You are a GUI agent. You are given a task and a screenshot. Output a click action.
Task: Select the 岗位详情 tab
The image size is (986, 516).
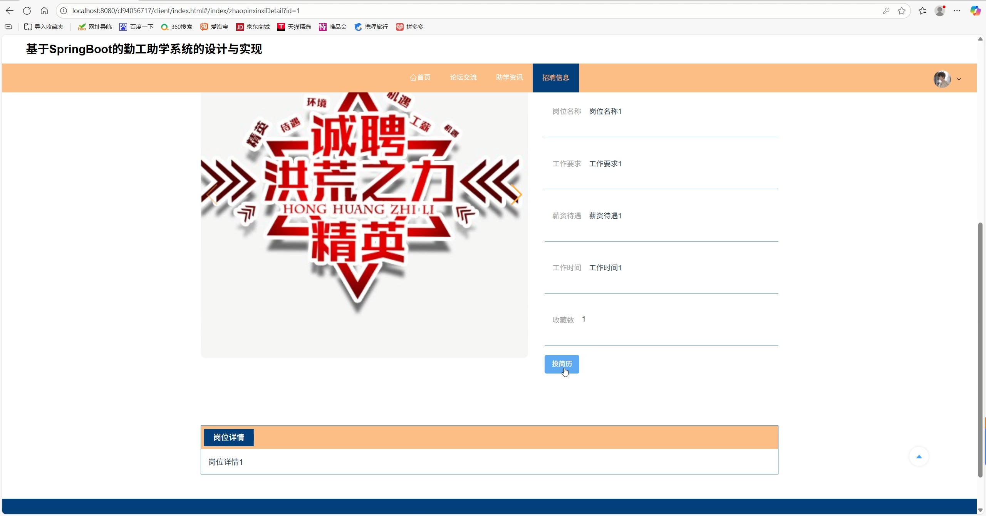click(229, 437)
